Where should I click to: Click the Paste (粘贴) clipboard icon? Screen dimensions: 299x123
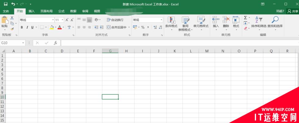tap(5, 20)
